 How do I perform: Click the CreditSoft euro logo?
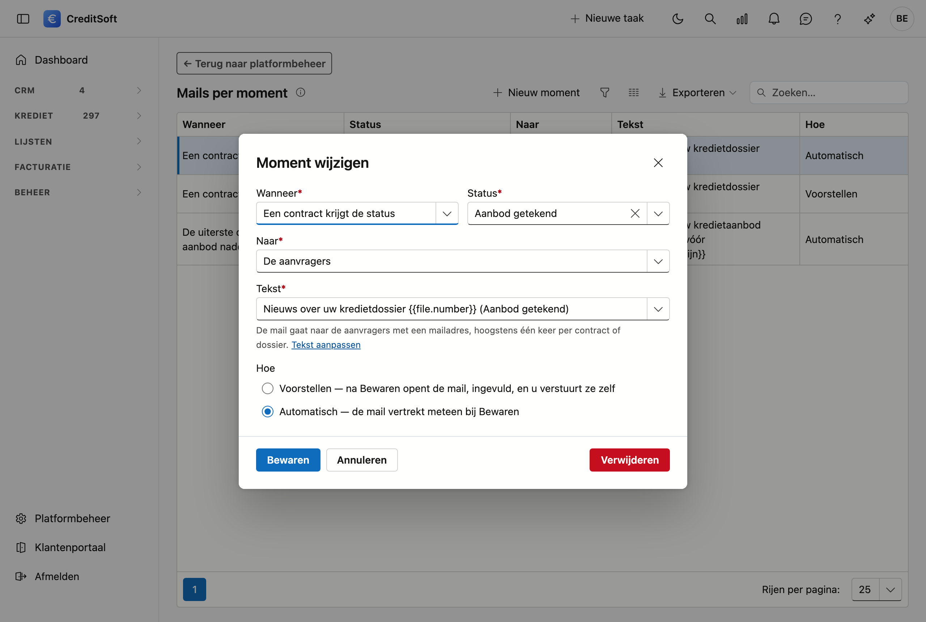tap(52, 19)
